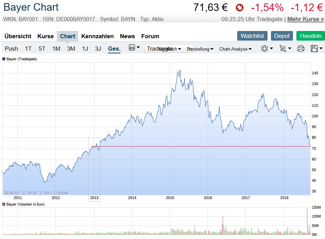Click the 2013 marker on the time axis
Screen dimensions: 325x239
pos(94,198)
